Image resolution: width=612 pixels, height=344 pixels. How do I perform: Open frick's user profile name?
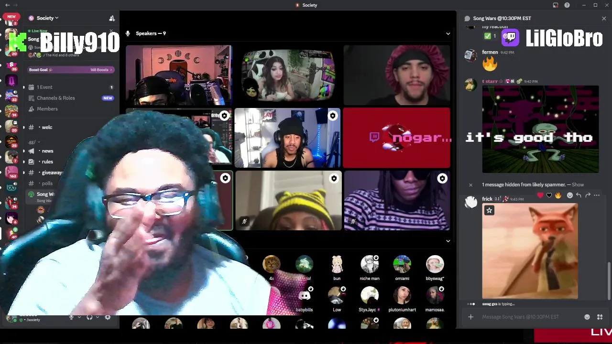[487, 199]
